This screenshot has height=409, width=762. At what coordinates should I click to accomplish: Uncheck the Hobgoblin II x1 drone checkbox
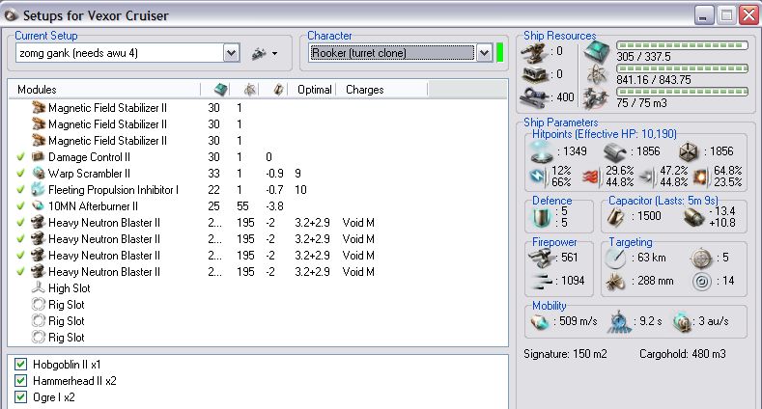[x=20, y=364]
